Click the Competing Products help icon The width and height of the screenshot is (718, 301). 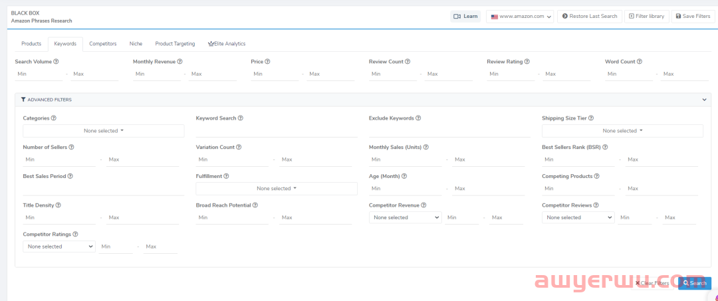(x=597, y=176)
